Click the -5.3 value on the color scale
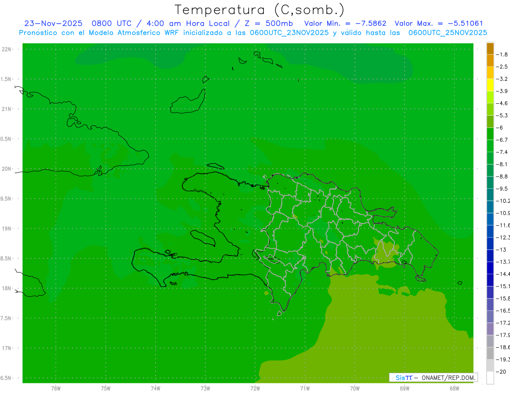The height and width of the screenshot is (394, 510). tap(502, 115)
